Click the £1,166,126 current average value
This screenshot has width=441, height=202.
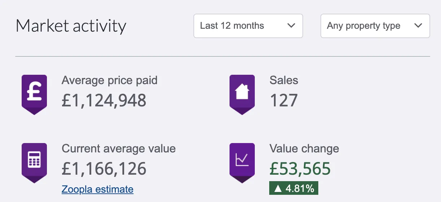[104, 169]
